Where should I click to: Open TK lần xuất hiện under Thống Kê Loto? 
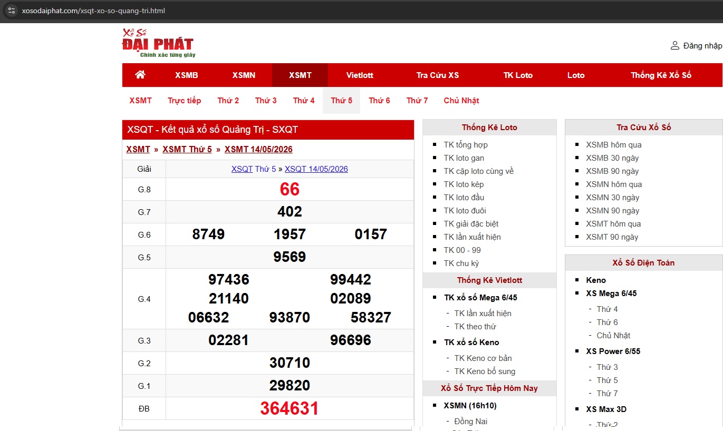(473, 237)
